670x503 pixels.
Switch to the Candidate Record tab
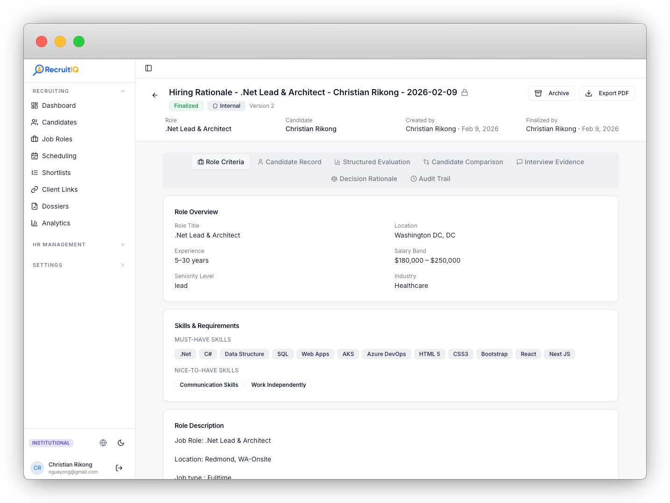coord(289,162)
